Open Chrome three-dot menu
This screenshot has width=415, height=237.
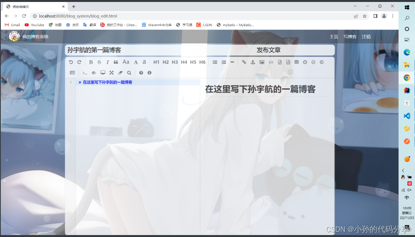pyautogui.click(x=393, y=16)
